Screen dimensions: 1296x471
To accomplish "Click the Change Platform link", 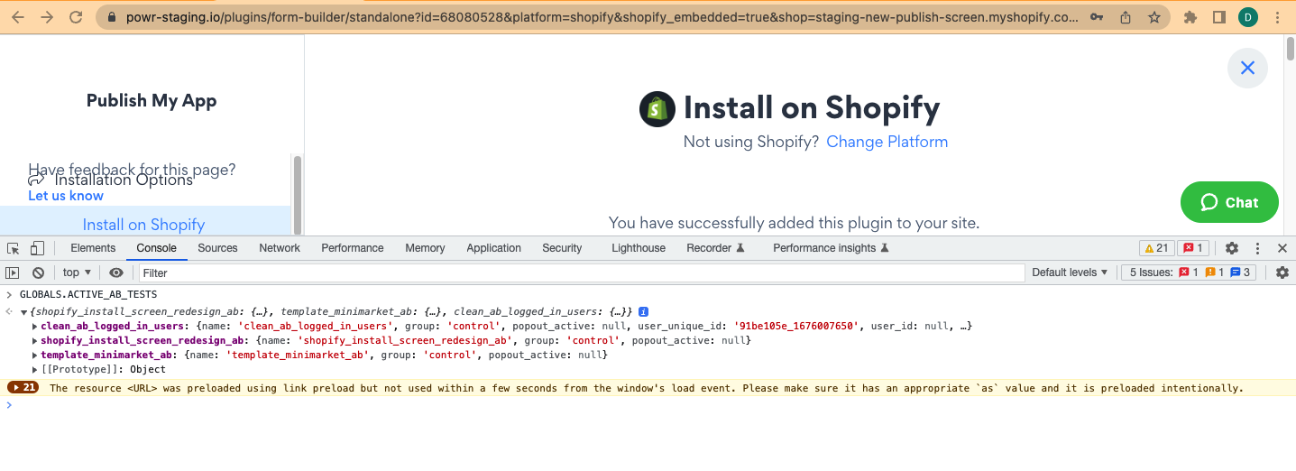I will [x=887, y=142].
